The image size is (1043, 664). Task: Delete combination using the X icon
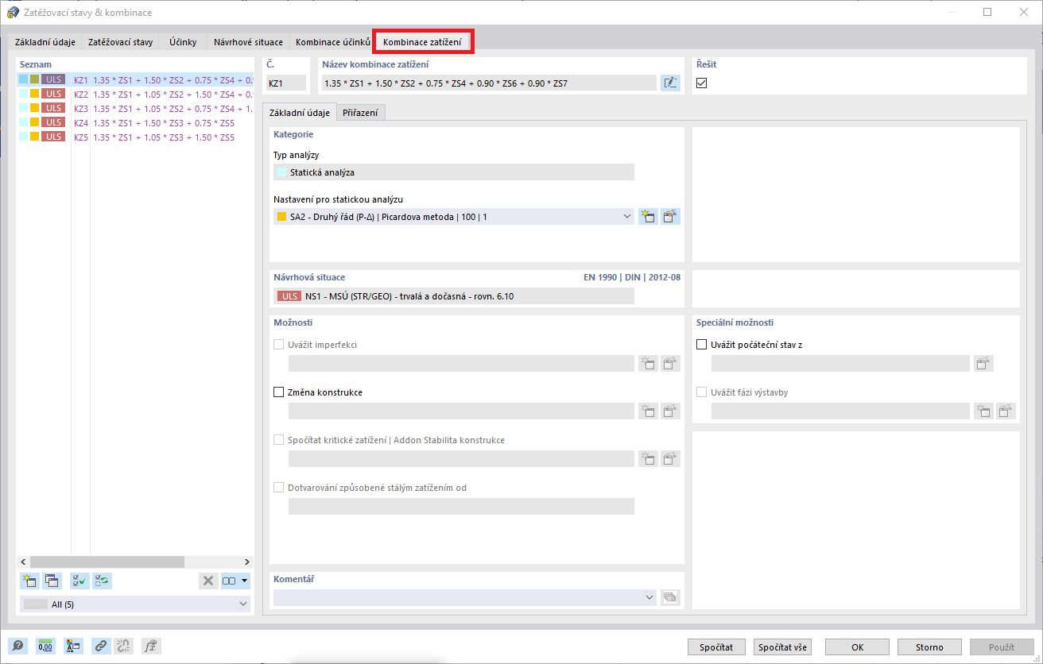(208, 581)
